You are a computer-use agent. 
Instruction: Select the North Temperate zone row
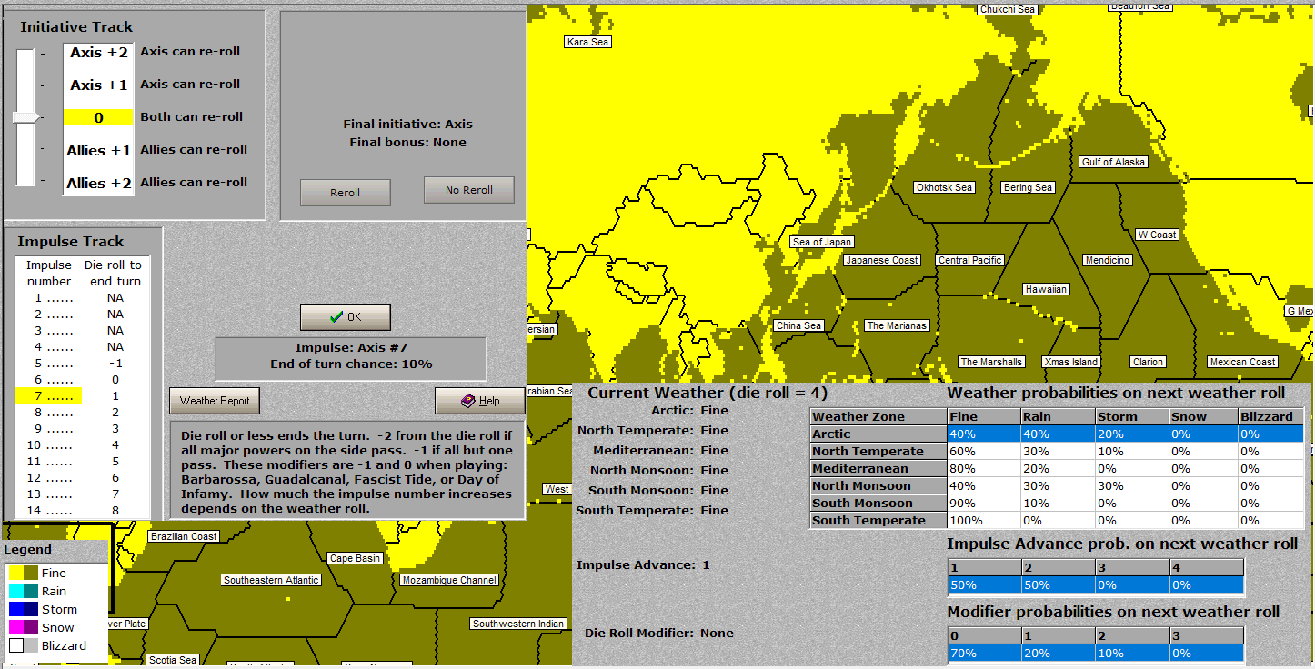point(1057,451)
